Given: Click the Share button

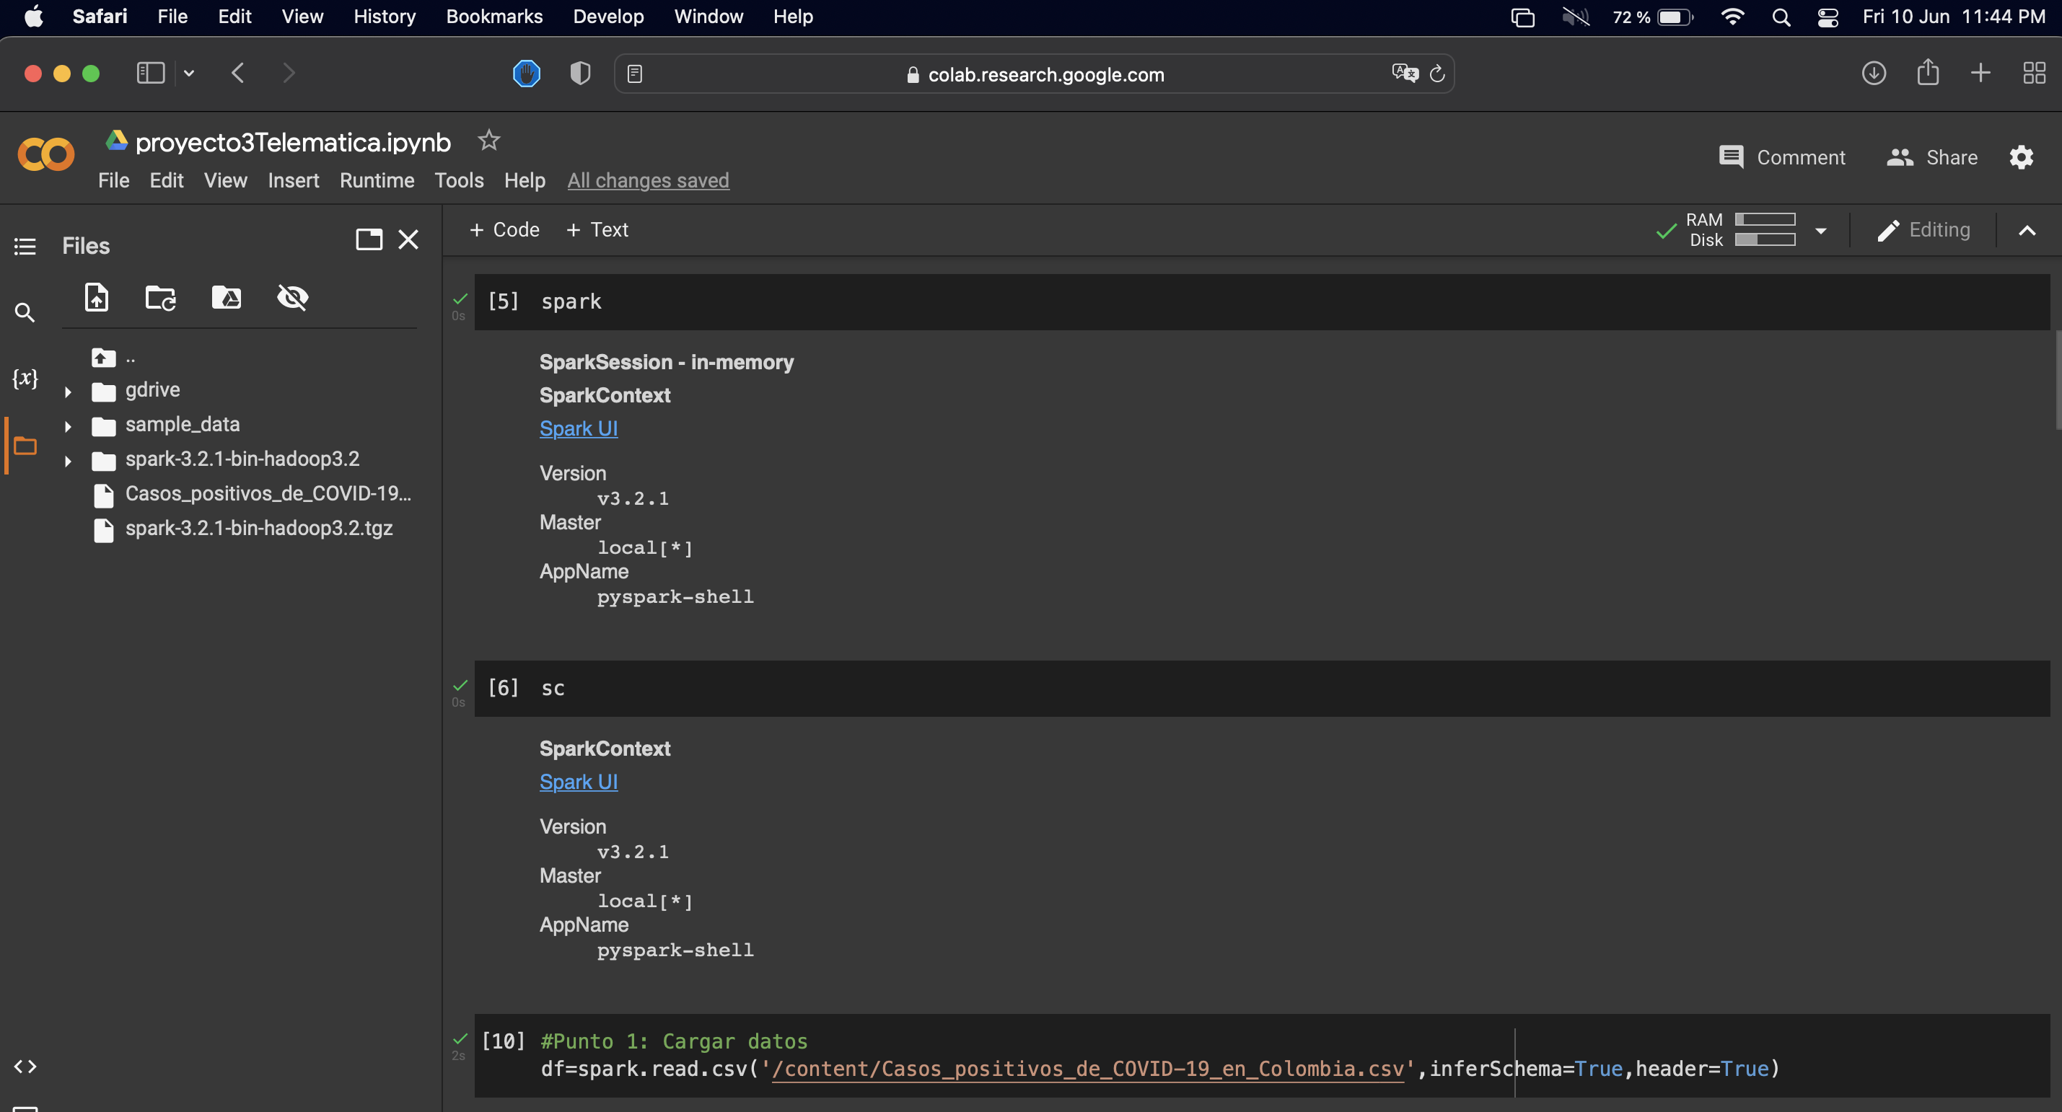Looking at the screenshot, I should pyautogui.click(x=1931, y=158).
